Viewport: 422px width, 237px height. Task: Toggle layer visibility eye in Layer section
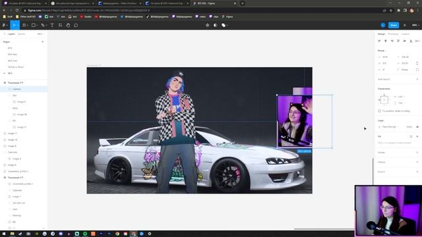coord(417,127)
